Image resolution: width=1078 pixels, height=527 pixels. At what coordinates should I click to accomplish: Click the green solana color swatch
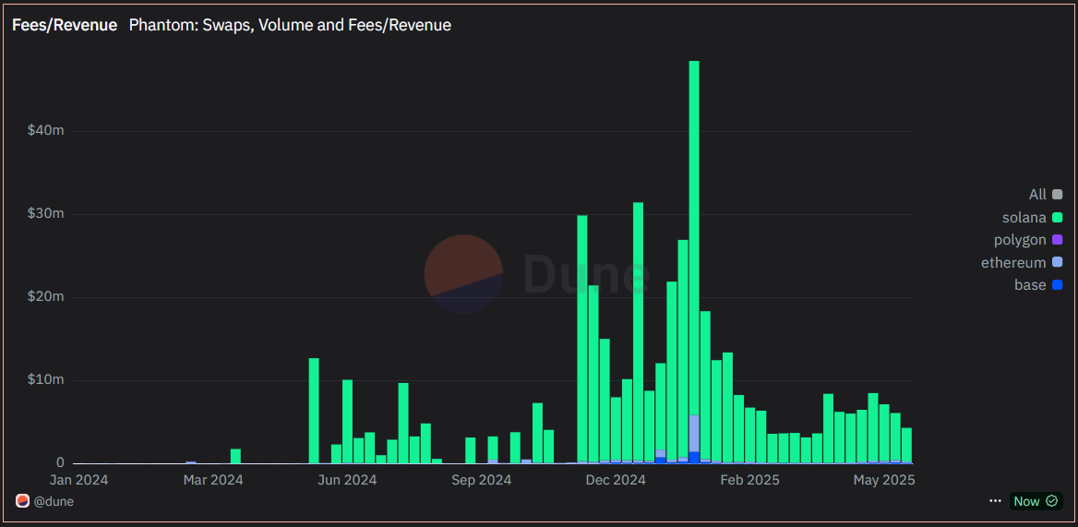pos(1058,218)
